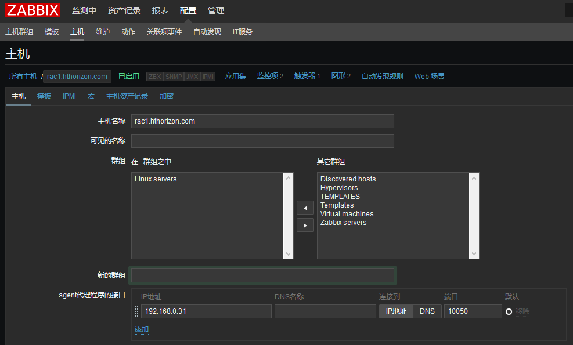This screenshot has width=573, height=345.
Task: Click the port 10050 input field
Action: point(473,311)
